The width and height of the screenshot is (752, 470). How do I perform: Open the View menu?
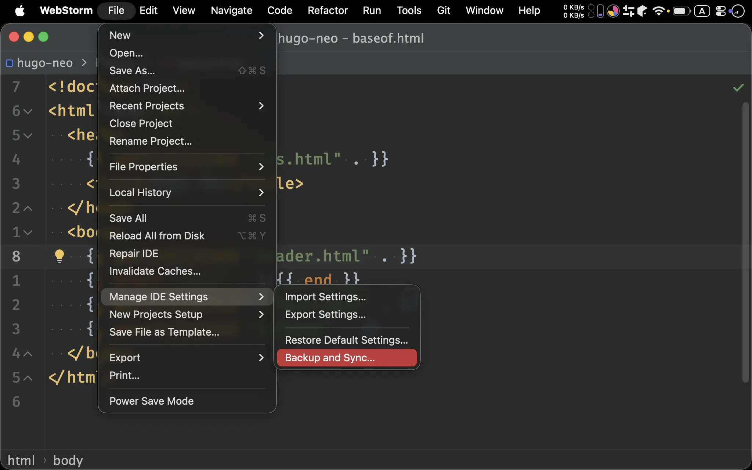(x=184, y=11)
